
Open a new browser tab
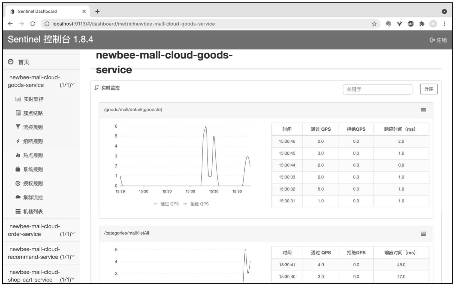[97, 11]
